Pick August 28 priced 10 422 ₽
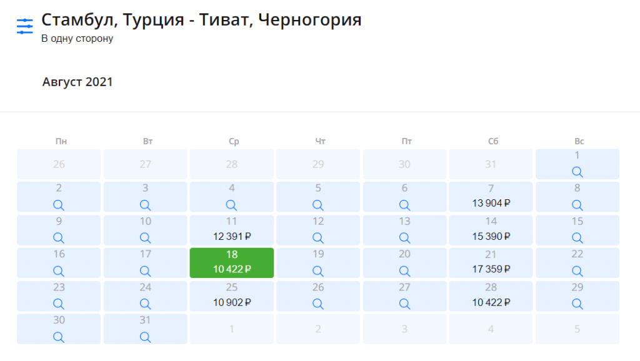This screenshot has height=361, width=640. click(x=491, y=295)
